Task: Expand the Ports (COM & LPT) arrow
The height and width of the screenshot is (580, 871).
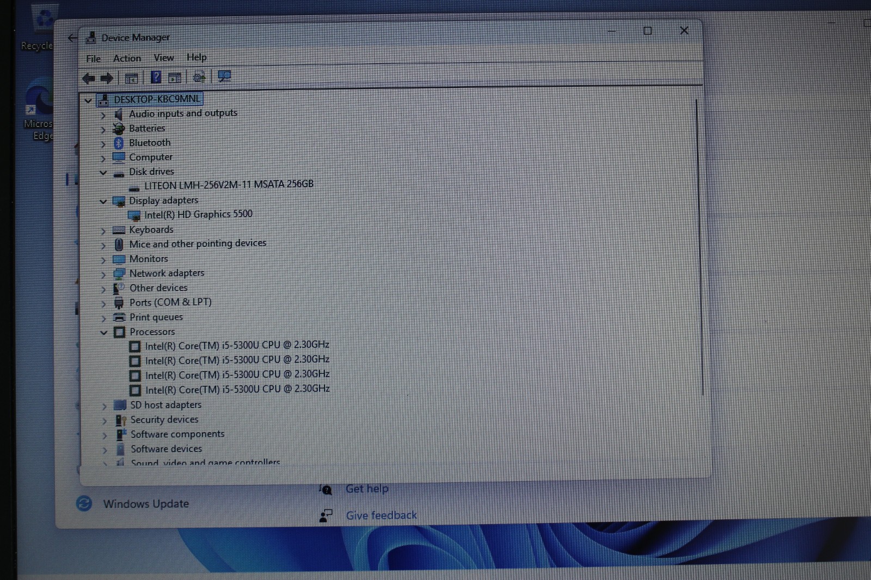Action: coord(103,304)
